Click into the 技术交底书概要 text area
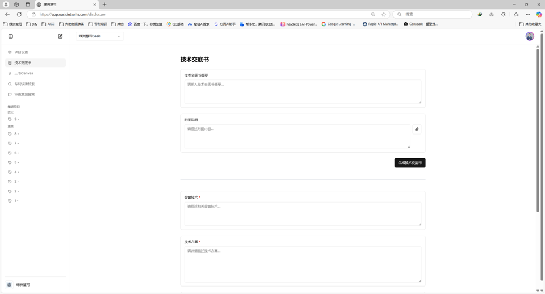 302,91
